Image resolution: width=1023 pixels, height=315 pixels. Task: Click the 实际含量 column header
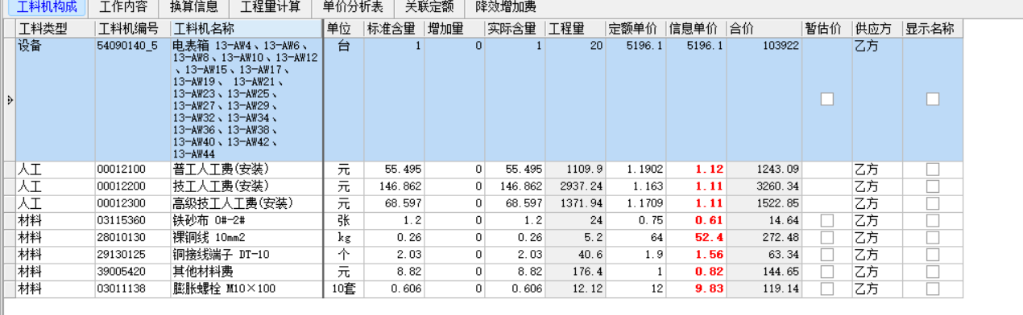coord(516,29)
